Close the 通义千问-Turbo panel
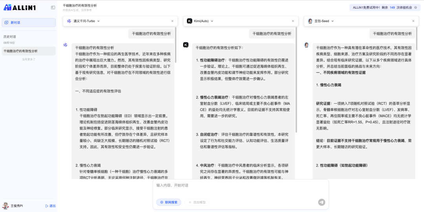This screenshot has height=212, width=424. coord(172,21)
